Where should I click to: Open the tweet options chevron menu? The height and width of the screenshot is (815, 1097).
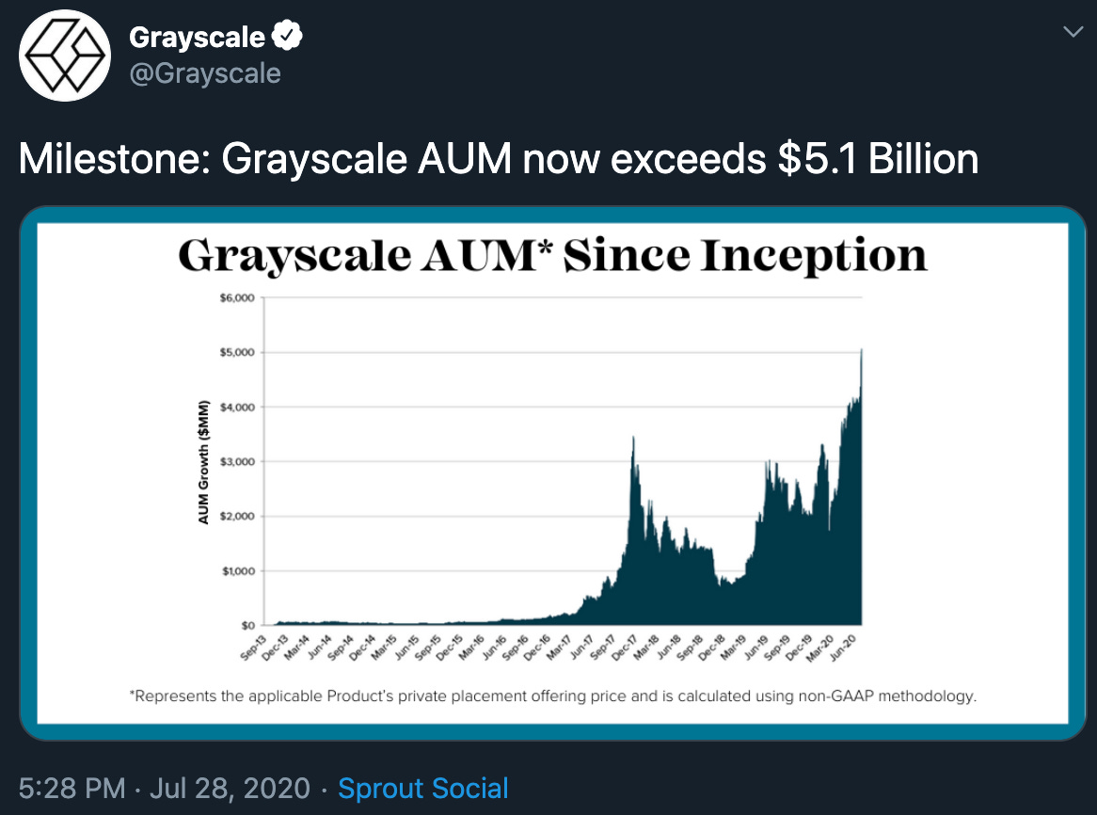pyautogui.click(x=1073, y=31)
